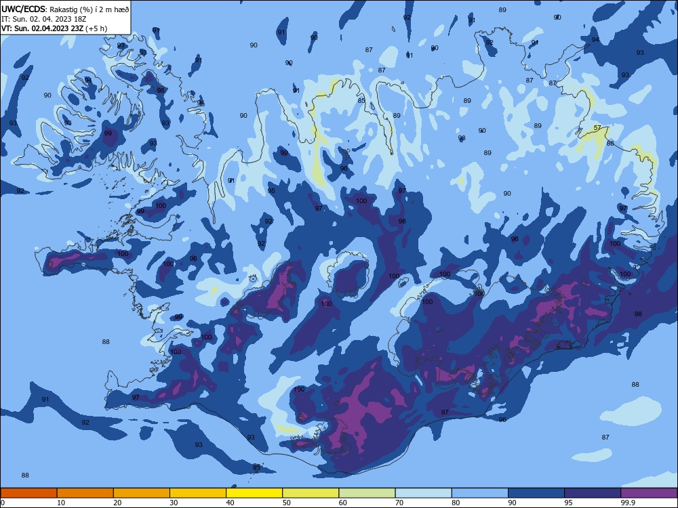
Task: Click the legend tick label '80'
Action: click(x=456, y=503)
